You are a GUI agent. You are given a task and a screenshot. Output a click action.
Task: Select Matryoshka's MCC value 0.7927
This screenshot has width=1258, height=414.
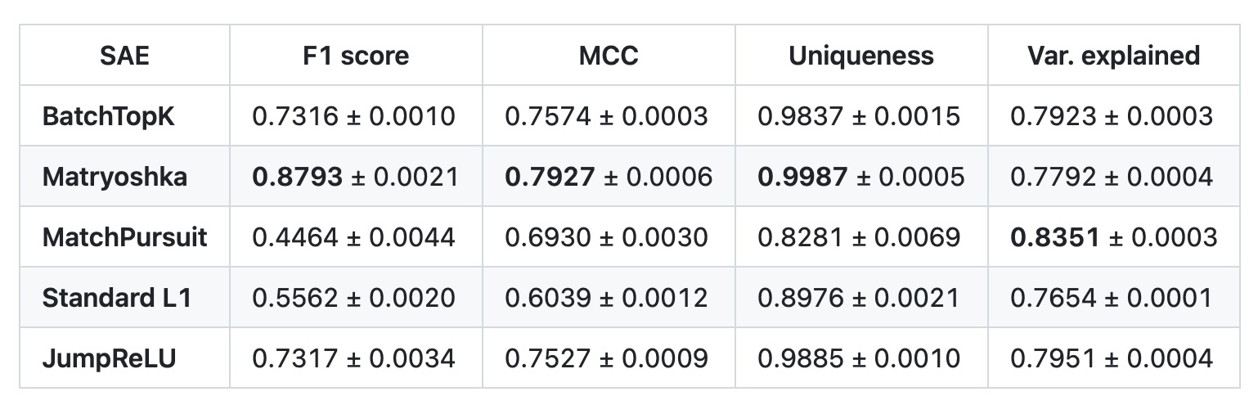pyautogui.click(x=550, y=176)
